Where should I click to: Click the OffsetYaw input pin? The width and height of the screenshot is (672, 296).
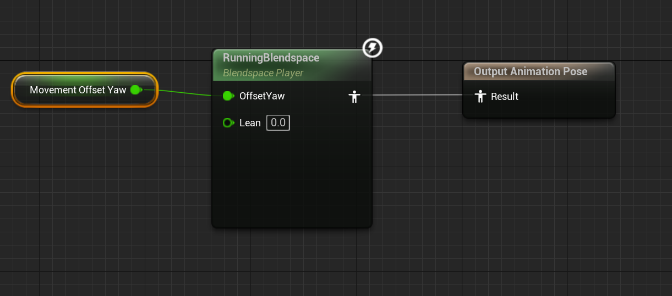pyautogui.click(x=228, y=96)
